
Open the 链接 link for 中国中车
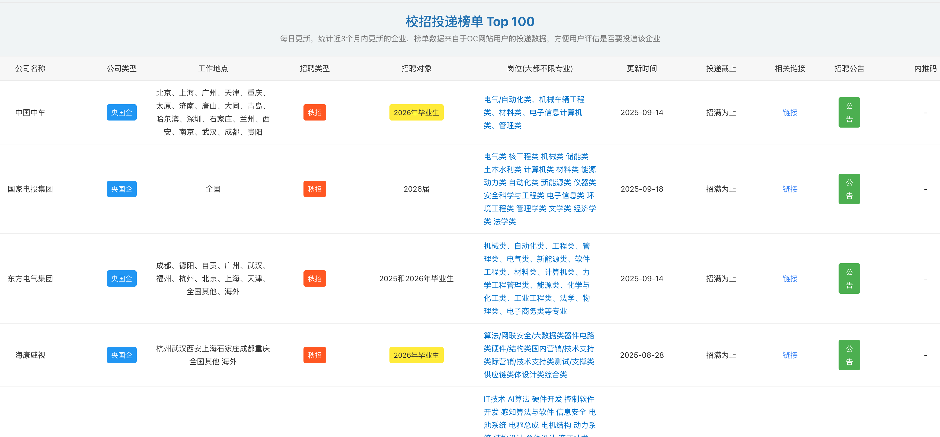tap(790, 112)
